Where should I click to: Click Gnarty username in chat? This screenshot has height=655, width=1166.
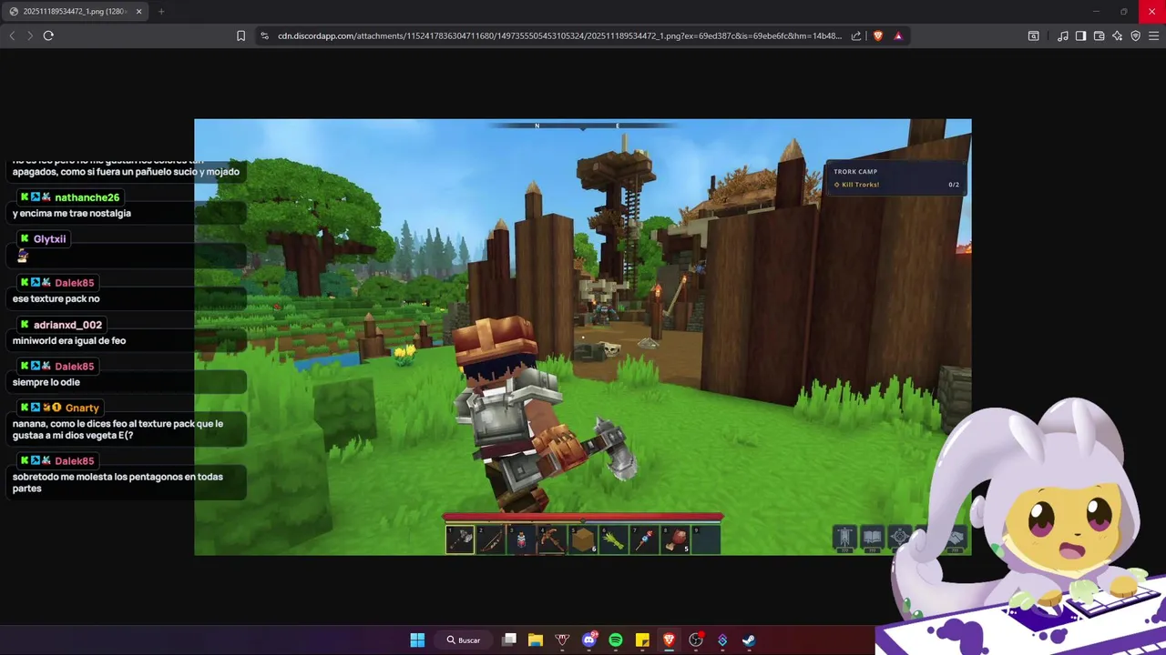tap(82, 408)
